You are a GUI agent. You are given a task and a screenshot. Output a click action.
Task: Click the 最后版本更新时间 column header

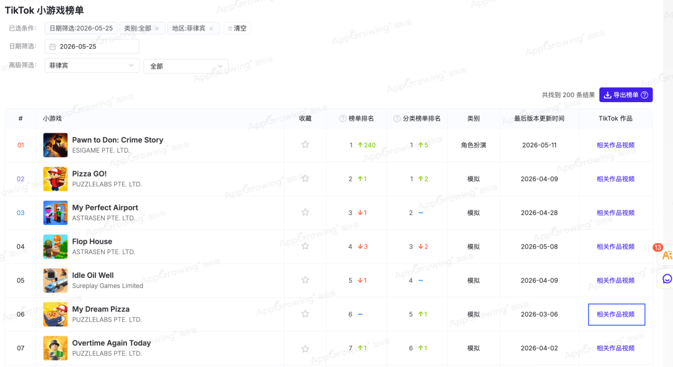tap(539, 118)
